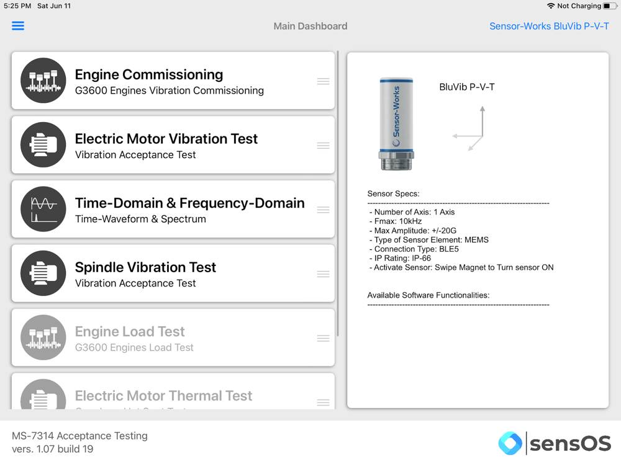Click the Wi-Fi status icon

tap(551, 6)
